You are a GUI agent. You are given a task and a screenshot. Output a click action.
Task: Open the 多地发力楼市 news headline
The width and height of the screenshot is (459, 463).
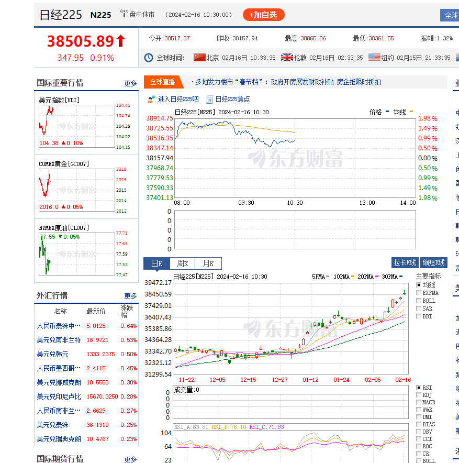(288, 82)
